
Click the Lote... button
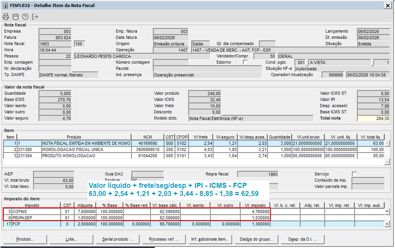click(72, 239)
